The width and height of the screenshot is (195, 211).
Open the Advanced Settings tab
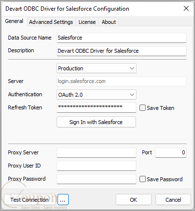pos(51,22)
